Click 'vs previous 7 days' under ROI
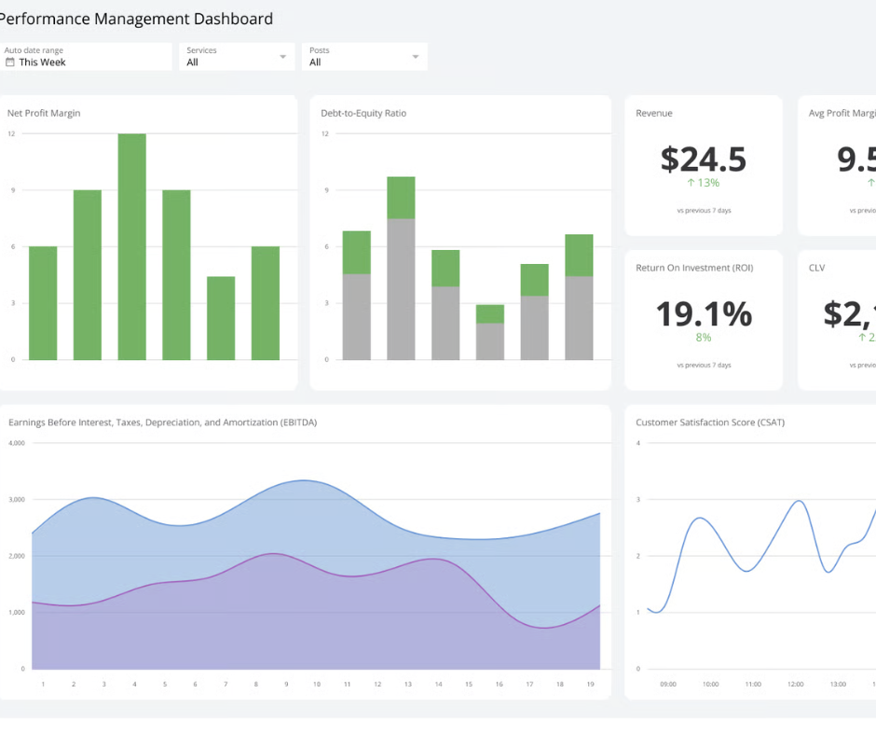Viewport: 876px width, 735px height. tap(704, 366)
